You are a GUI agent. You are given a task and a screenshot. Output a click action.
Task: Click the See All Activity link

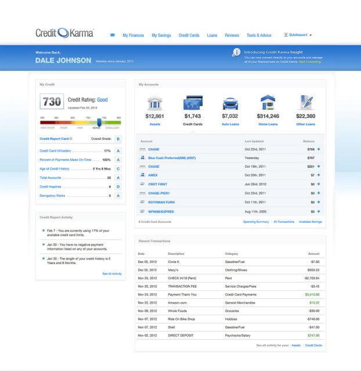(112, 273)
